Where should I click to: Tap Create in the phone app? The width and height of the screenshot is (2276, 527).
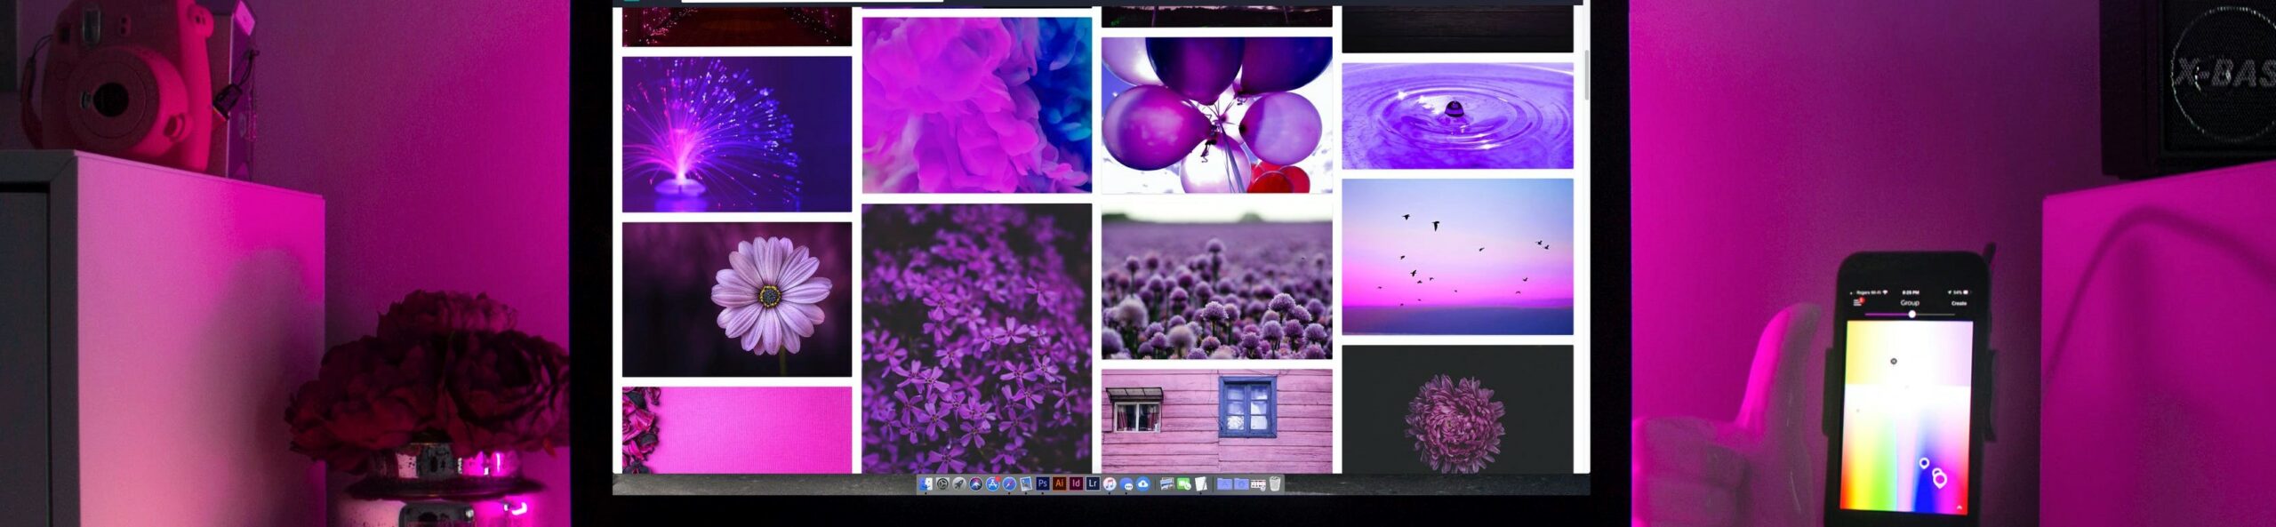pos(1959,304)
